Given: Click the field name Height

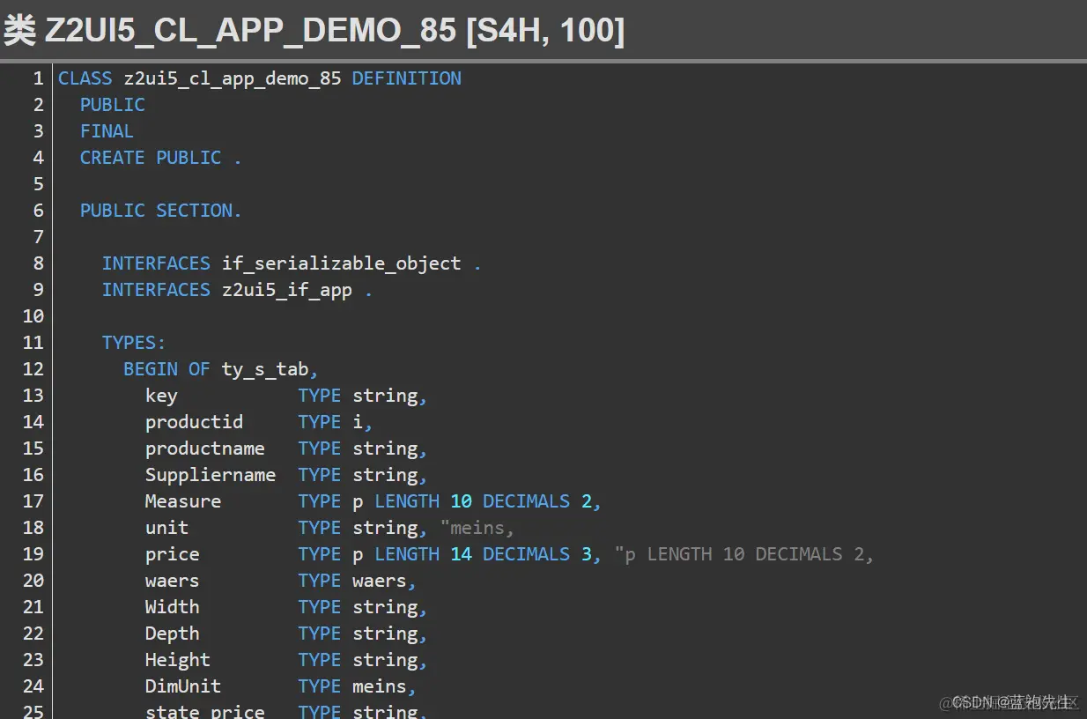Looking at the screenshot, I should [x=178, y=660].
